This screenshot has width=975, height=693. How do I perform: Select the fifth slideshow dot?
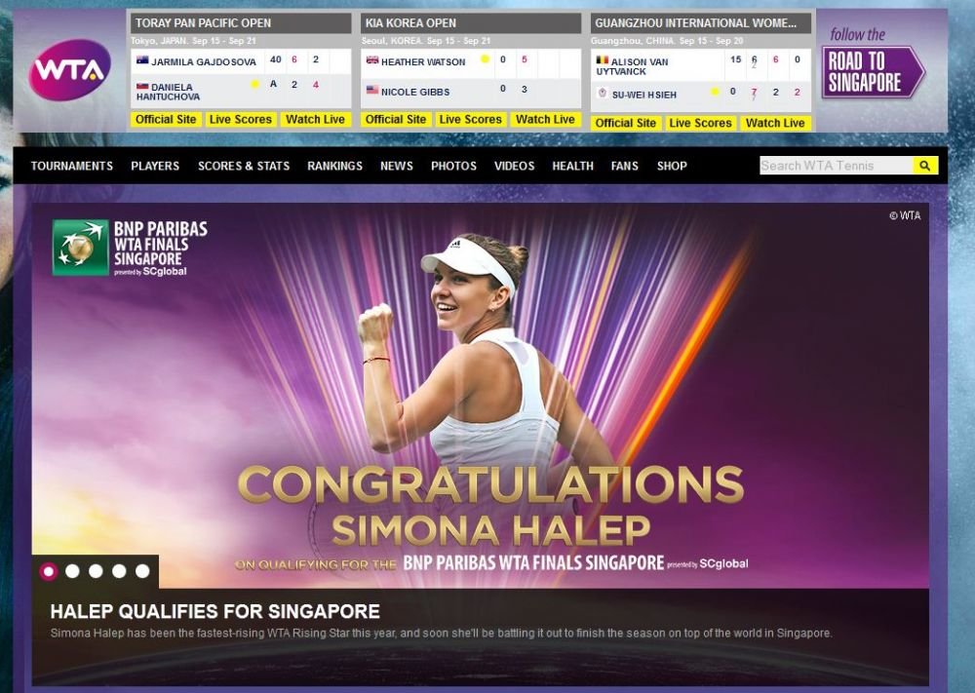142,571
